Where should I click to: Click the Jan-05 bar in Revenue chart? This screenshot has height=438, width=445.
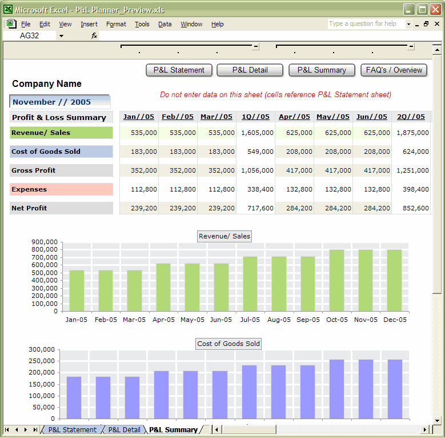pyautogui.click(x=77, y=290)
